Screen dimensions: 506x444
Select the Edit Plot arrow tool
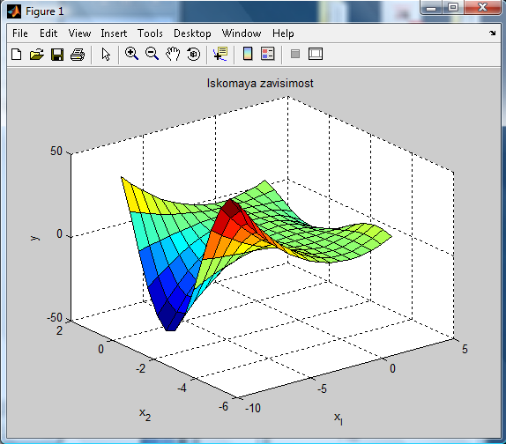click(x=106, y=54)
